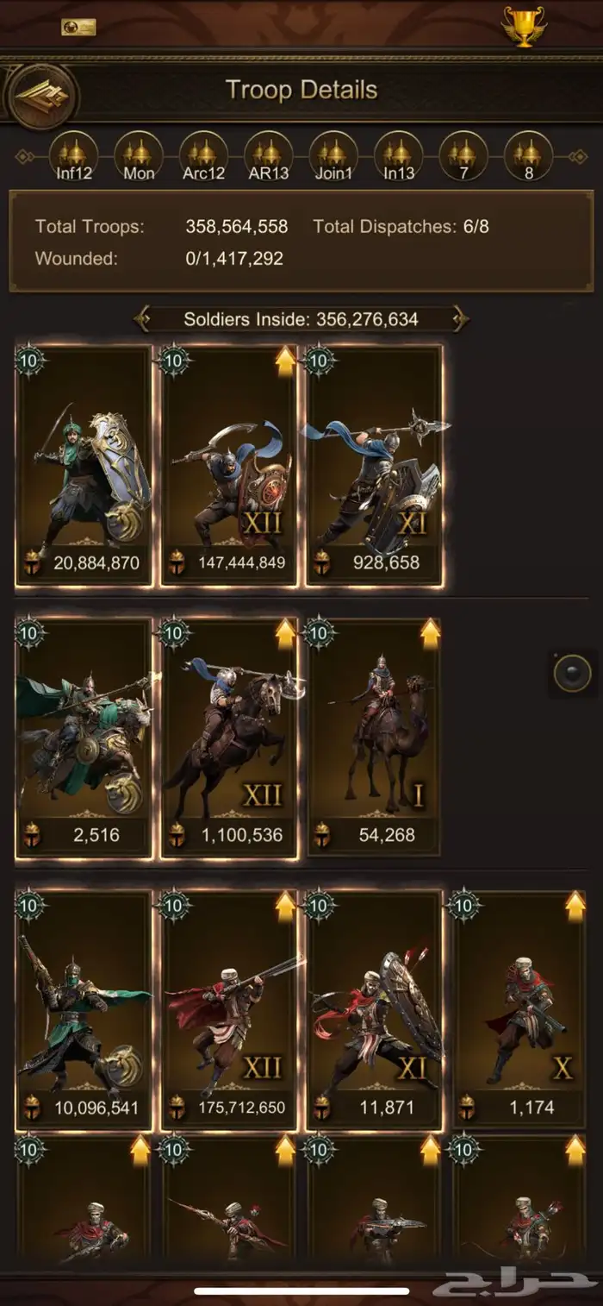This screenshot has height=1306, width=603.
Task: Open the 175,712,650 archer card
Action: click(x=229, y=1011)
